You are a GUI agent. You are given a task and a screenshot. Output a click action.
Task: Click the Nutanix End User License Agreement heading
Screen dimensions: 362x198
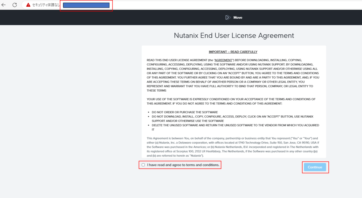(234, 36)
